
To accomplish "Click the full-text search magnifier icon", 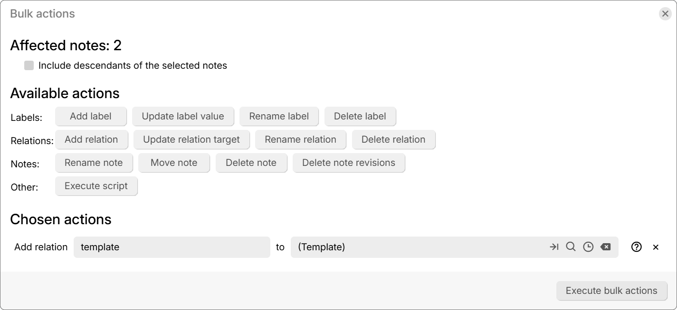I will 571,247.
